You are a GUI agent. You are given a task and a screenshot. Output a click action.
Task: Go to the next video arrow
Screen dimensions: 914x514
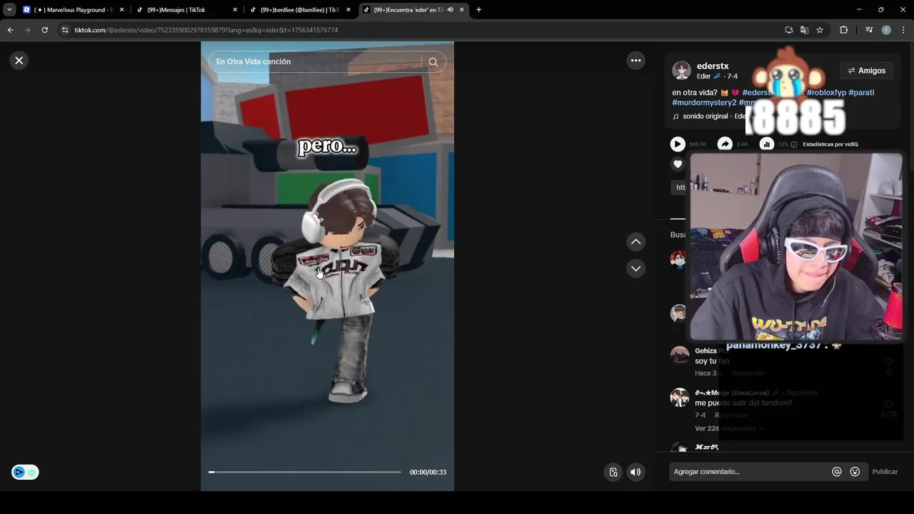tap(636, 268)
